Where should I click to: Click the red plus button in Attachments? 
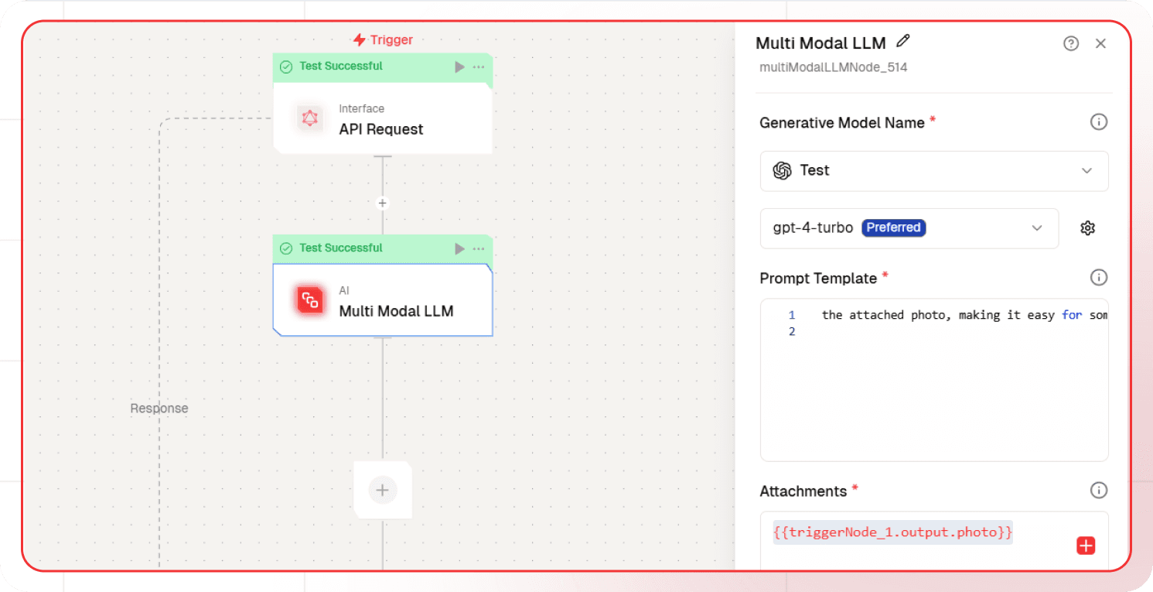click(x=1086, y=546)
